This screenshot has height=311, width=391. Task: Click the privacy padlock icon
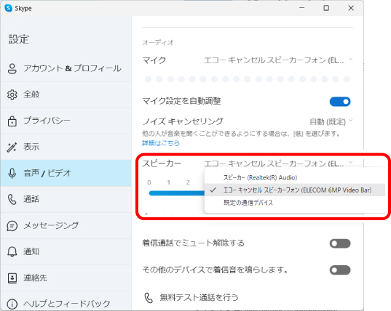point(12,121)
